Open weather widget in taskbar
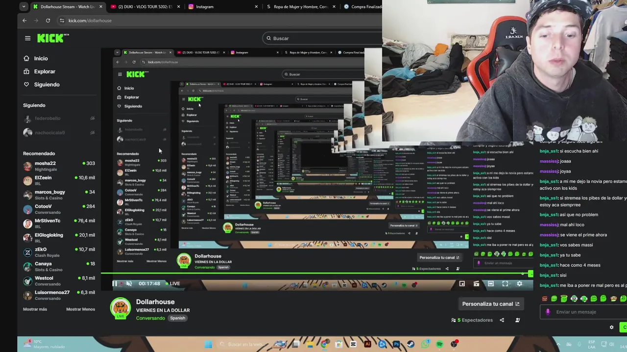This screenshot has width=627, height=352. [x=44, y=344]
